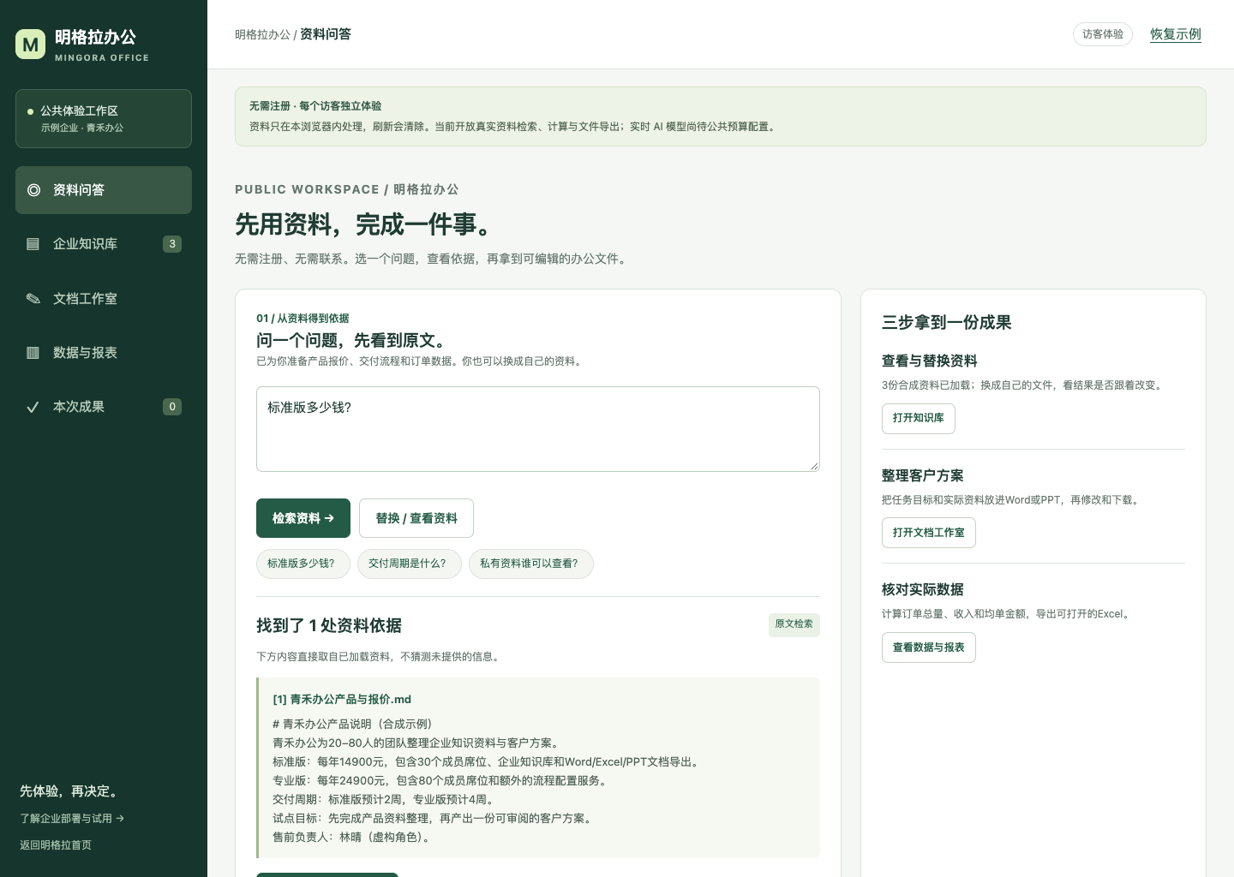Viewport: 1234px width, 877px height.
Task: Click the 三步拿到一份成果 heading
Action: 947,323
